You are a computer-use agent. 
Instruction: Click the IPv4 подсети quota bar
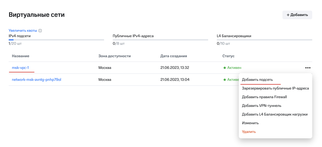point(56,40)
